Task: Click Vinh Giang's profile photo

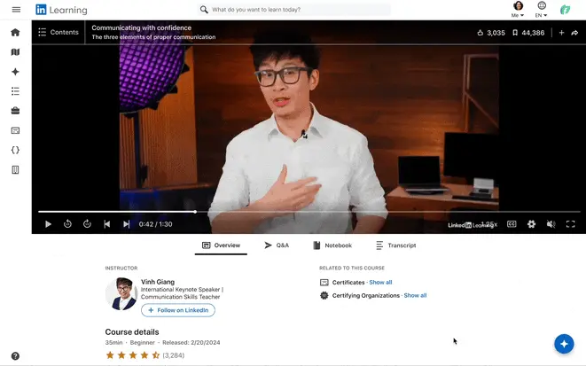Action: pyautogui.click(x=121, y=294)
